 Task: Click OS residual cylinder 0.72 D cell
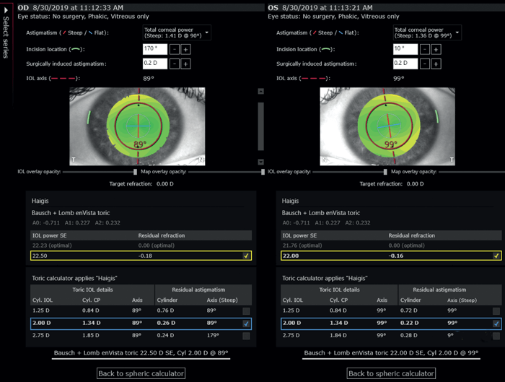pyautogui.click(x=409, y=311)
